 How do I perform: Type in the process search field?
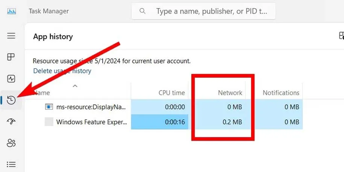point(211,11)
